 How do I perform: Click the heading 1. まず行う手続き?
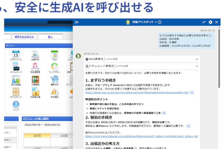101,81
